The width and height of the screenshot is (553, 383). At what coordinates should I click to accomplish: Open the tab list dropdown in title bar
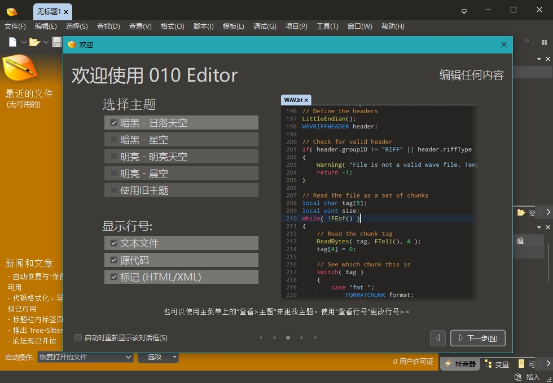[464, 11]
